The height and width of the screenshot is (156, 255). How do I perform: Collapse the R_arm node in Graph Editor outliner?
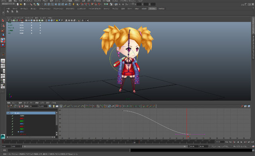pos(8,113)
